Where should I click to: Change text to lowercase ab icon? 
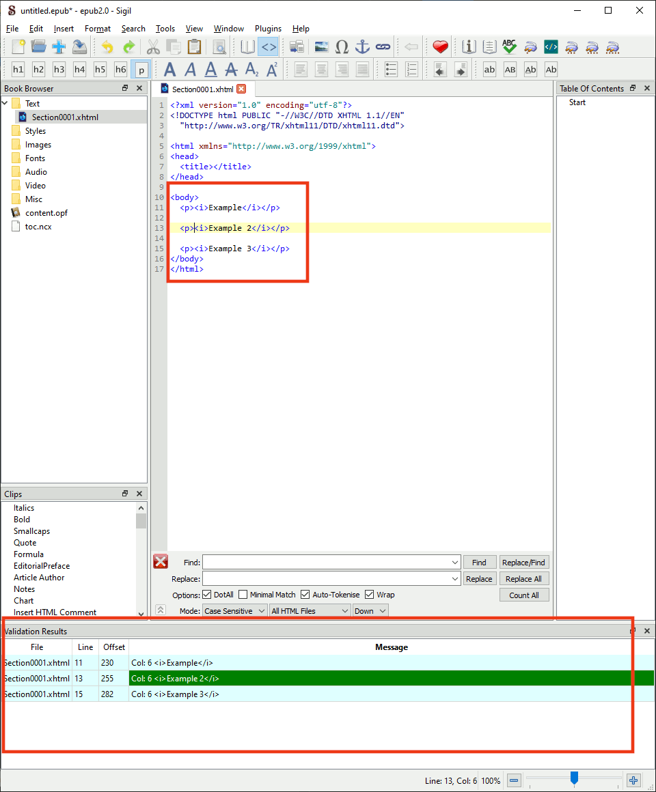pos(490,69)
